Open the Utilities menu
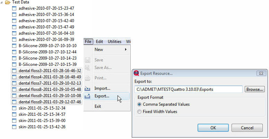This screenshot has height=139, width=269. pyautogui.click(x=115, y=42)
